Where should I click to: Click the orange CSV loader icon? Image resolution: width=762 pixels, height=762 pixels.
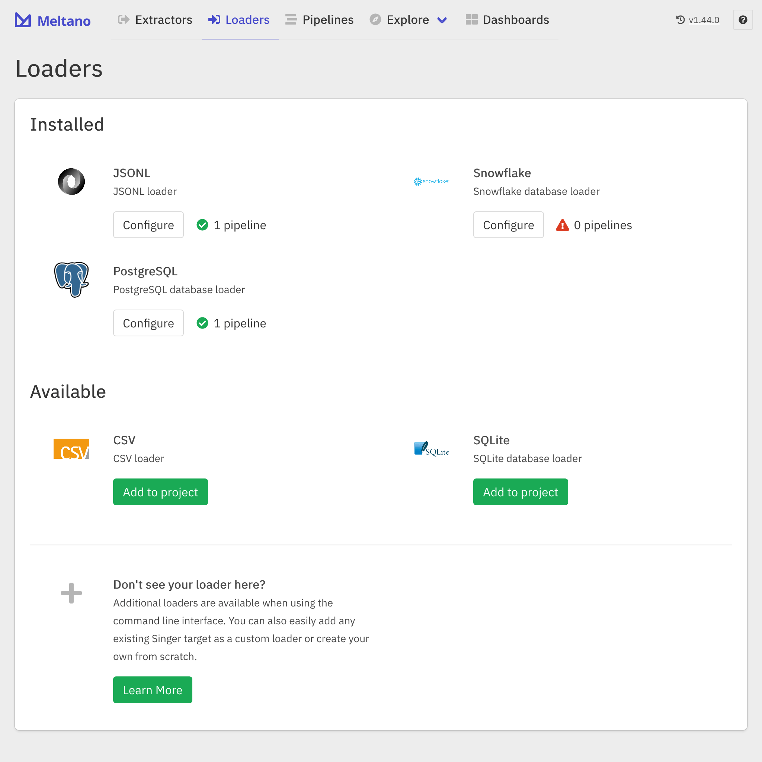72,448
